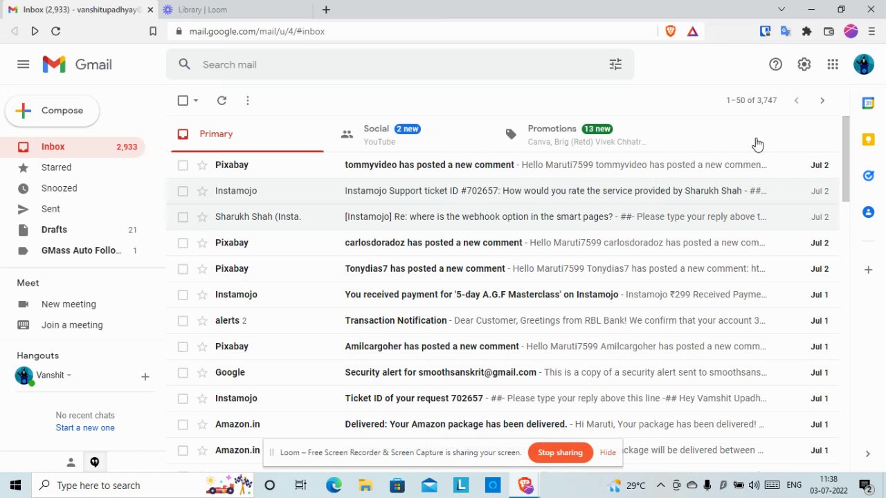886x498 pixels.
Task: Click Start a new one chat link
Action: 85,427
